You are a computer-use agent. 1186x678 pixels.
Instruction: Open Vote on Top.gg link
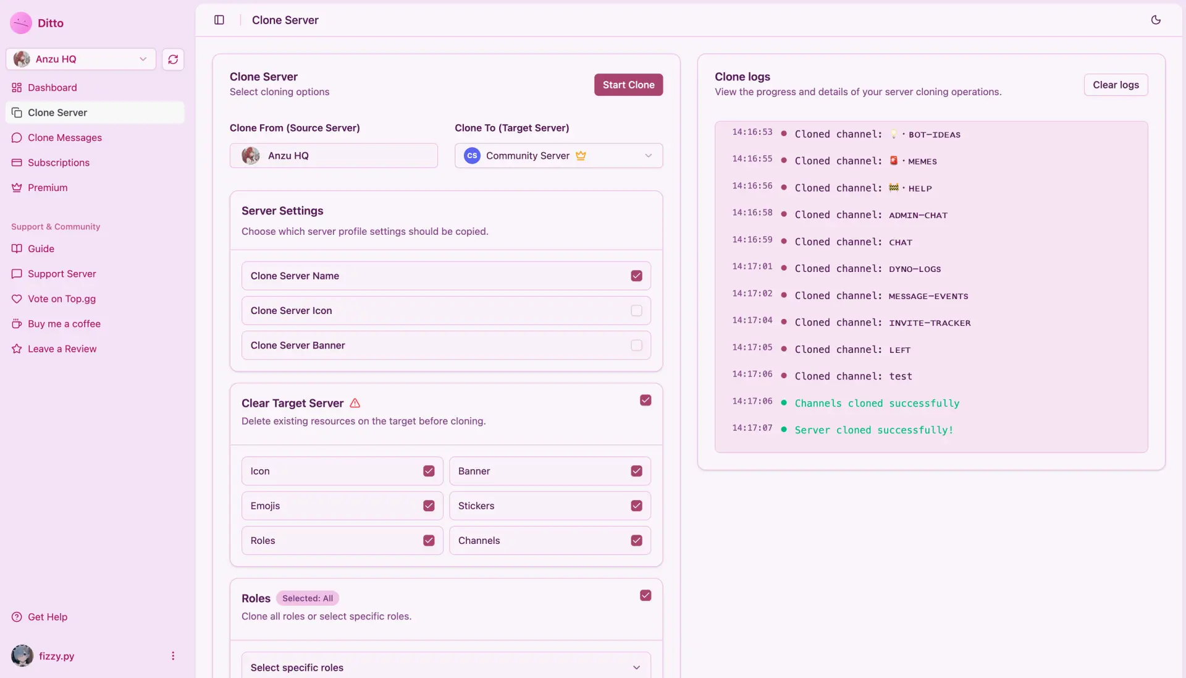(95, 299)
